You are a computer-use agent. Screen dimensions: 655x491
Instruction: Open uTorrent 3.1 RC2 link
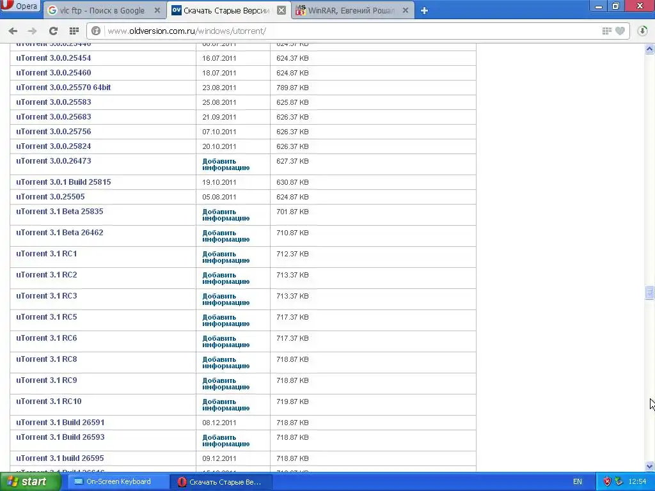coord(46,275)
